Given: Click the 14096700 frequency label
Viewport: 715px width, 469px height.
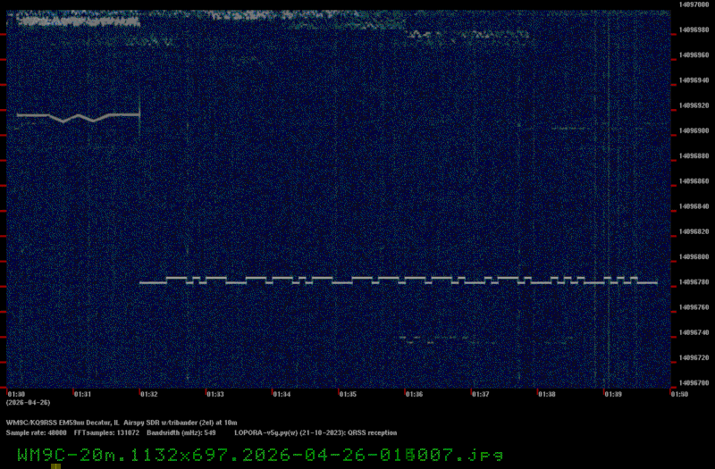Looking at the screenshot, I should pos(694,383).
